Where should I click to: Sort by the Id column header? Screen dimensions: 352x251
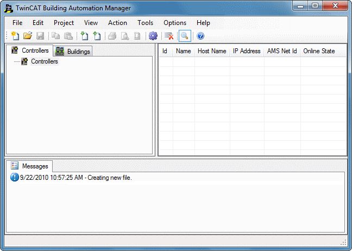165,51
